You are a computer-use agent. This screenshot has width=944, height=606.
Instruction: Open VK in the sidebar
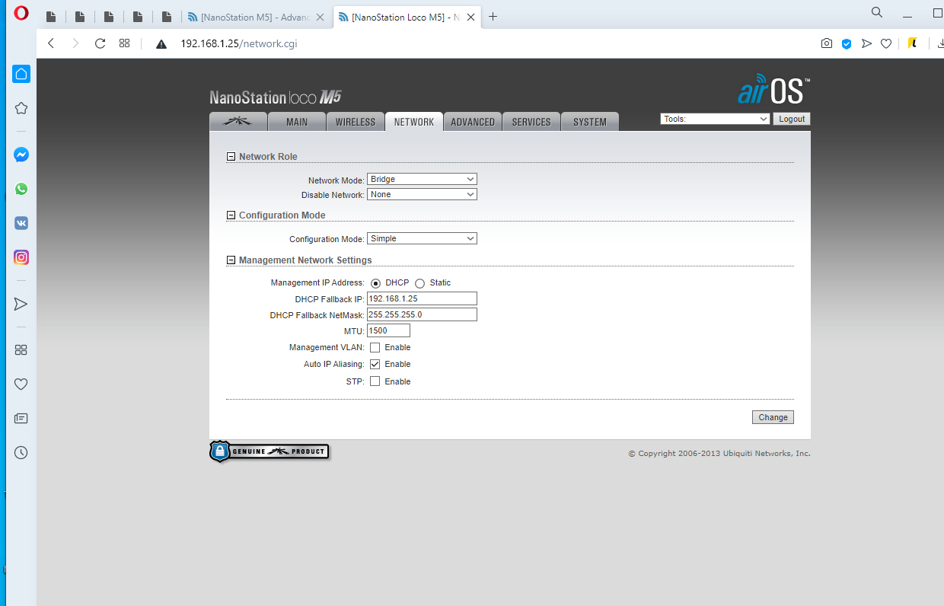tap(21, 223)
